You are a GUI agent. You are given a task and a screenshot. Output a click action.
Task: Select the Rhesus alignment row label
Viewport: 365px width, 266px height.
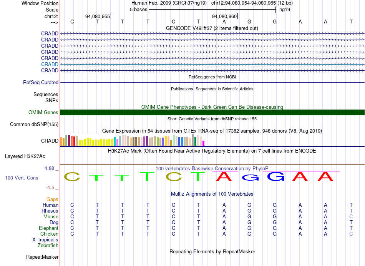coord(50,211)
